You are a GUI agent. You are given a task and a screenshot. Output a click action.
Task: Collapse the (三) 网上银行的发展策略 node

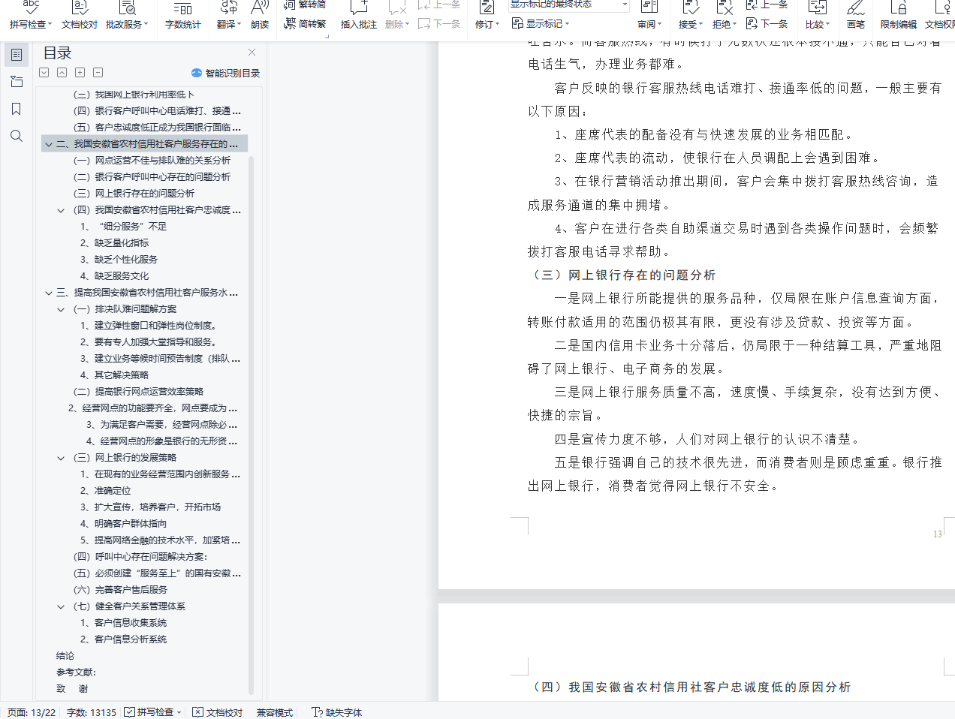tap(62, 458)
